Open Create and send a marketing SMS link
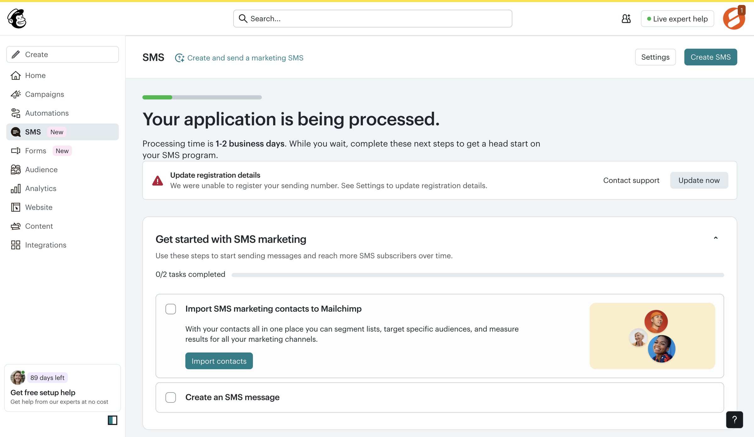 (x=245, y=58)
